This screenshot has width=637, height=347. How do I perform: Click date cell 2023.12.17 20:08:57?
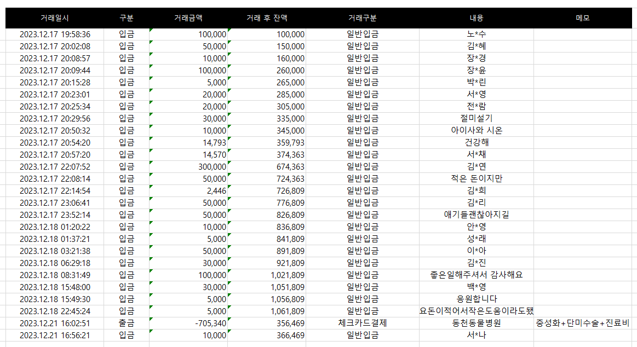[x=55, y=59]
